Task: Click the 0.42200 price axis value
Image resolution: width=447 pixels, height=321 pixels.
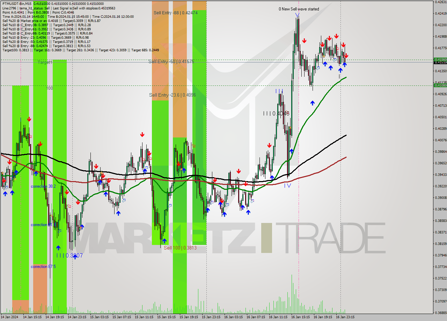Action: tap(441, 25)
